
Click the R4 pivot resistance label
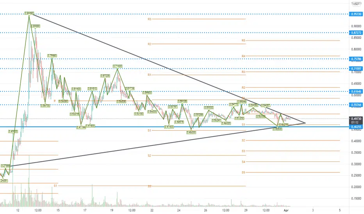point(243,56)
